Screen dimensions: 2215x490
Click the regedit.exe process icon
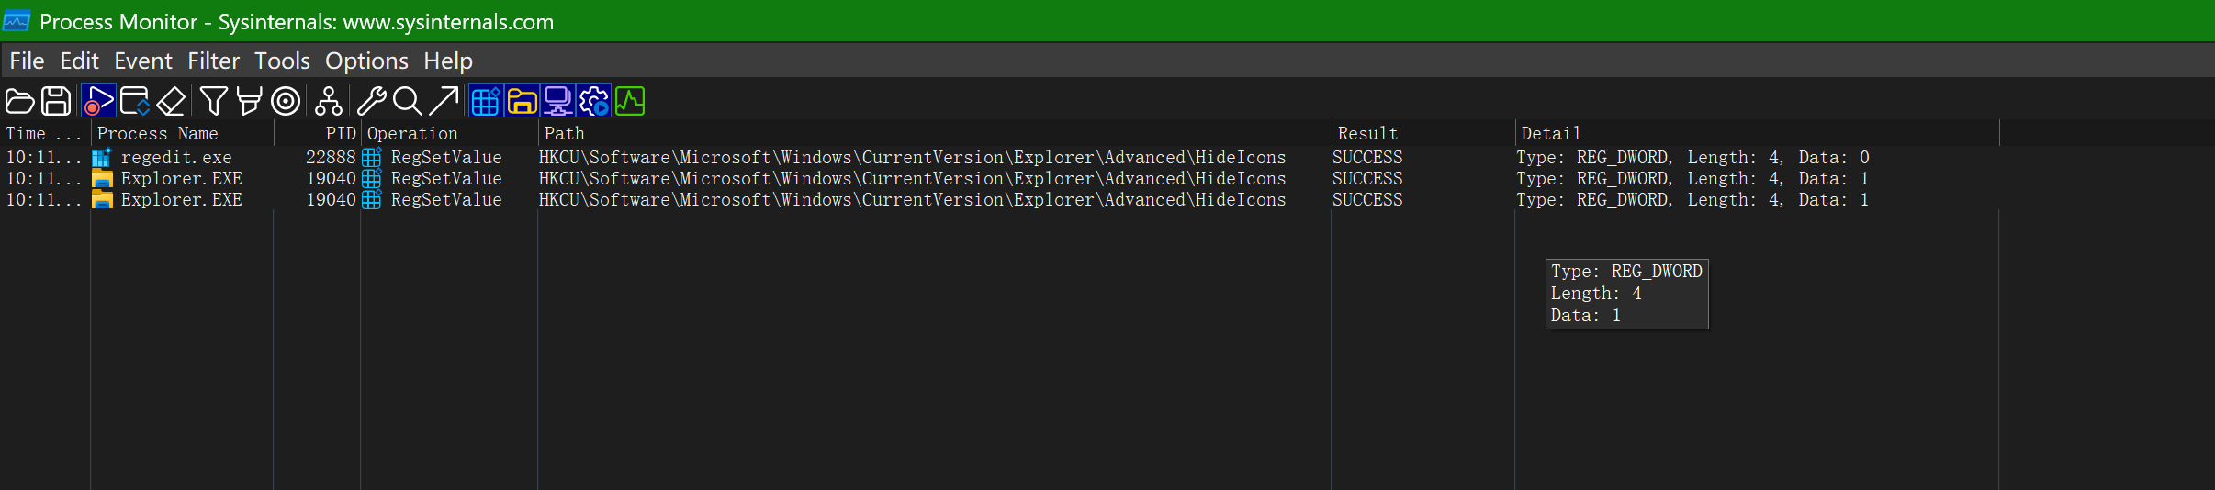point(101,158)
